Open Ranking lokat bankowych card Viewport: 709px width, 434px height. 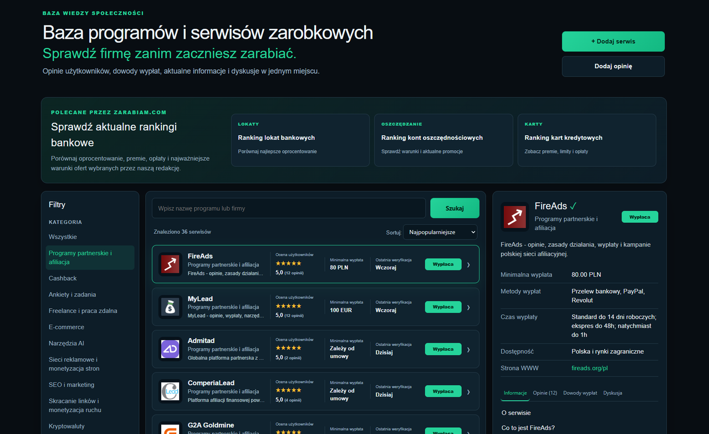(300, 140)
